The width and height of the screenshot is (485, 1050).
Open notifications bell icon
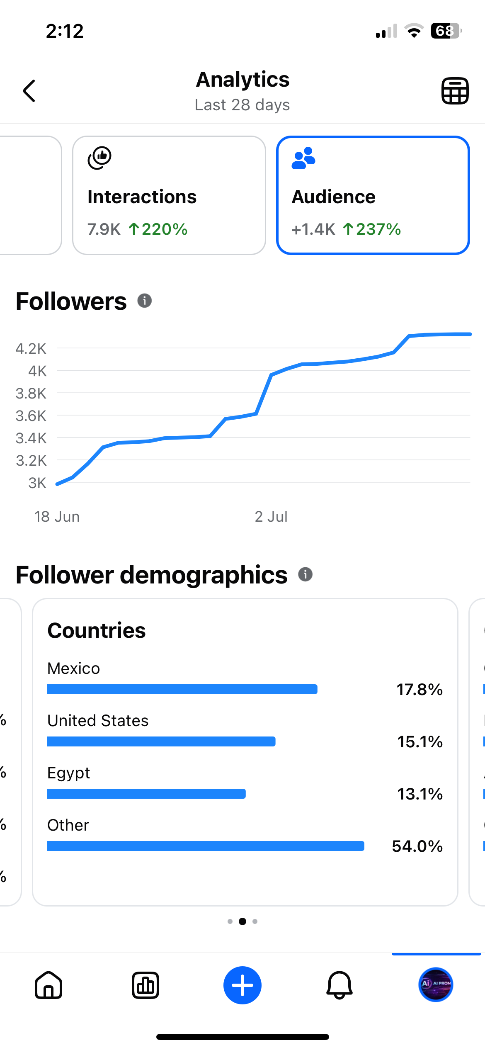[x=339, y=985]
